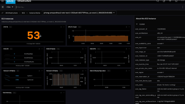
Task: Open the Disk I/O Bytes chart actions menu
Action: point(86,49)
